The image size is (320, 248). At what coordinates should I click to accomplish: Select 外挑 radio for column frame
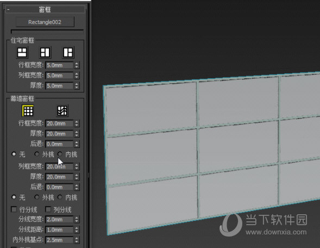pos(37,197)
